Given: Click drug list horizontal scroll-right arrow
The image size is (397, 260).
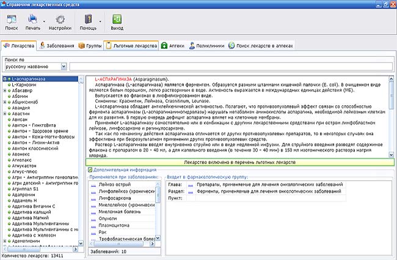Looking at the screenshot, I should (75, 250).
